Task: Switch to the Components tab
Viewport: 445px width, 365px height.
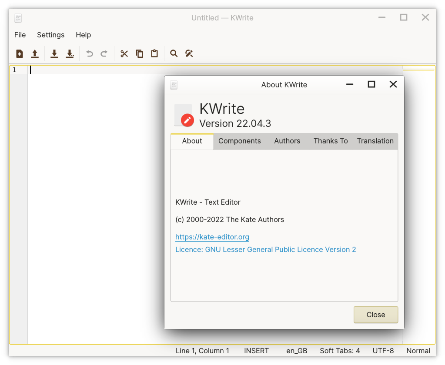Action: point(240,141)
